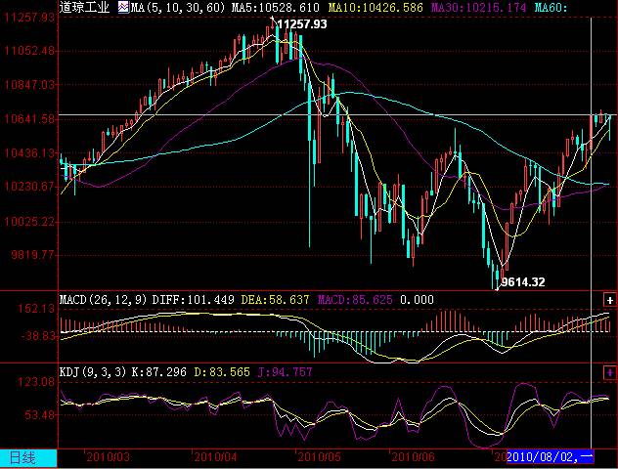Viewport: 618px width, 469px height.
Task: Click the MA30:10215.174 value
Action: coord(478,7)
